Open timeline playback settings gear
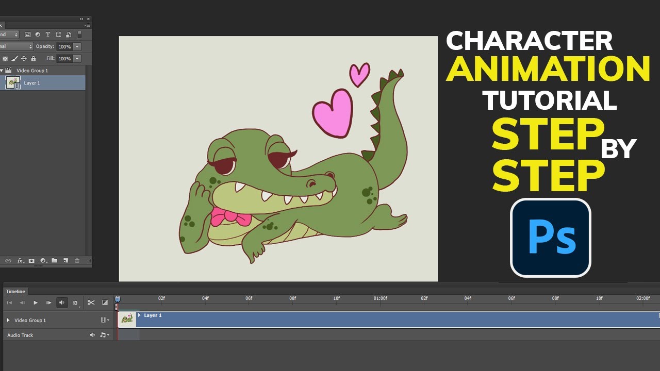 (75, 303)
